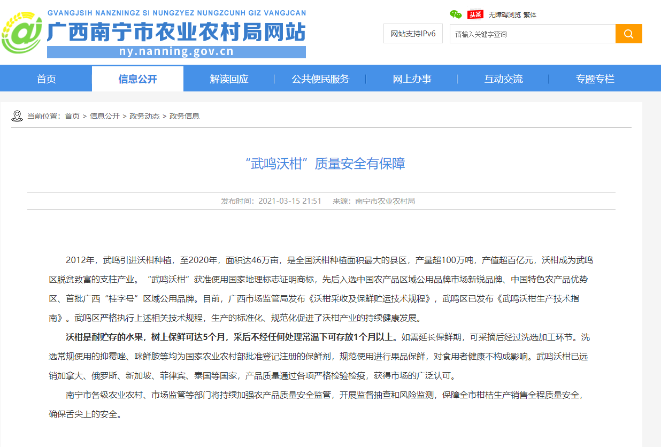The width and height of the screenshot is (661, 447).
Task: Click the WeChat icon in the header
Action: pyautogui.click(x=456, y=14)
